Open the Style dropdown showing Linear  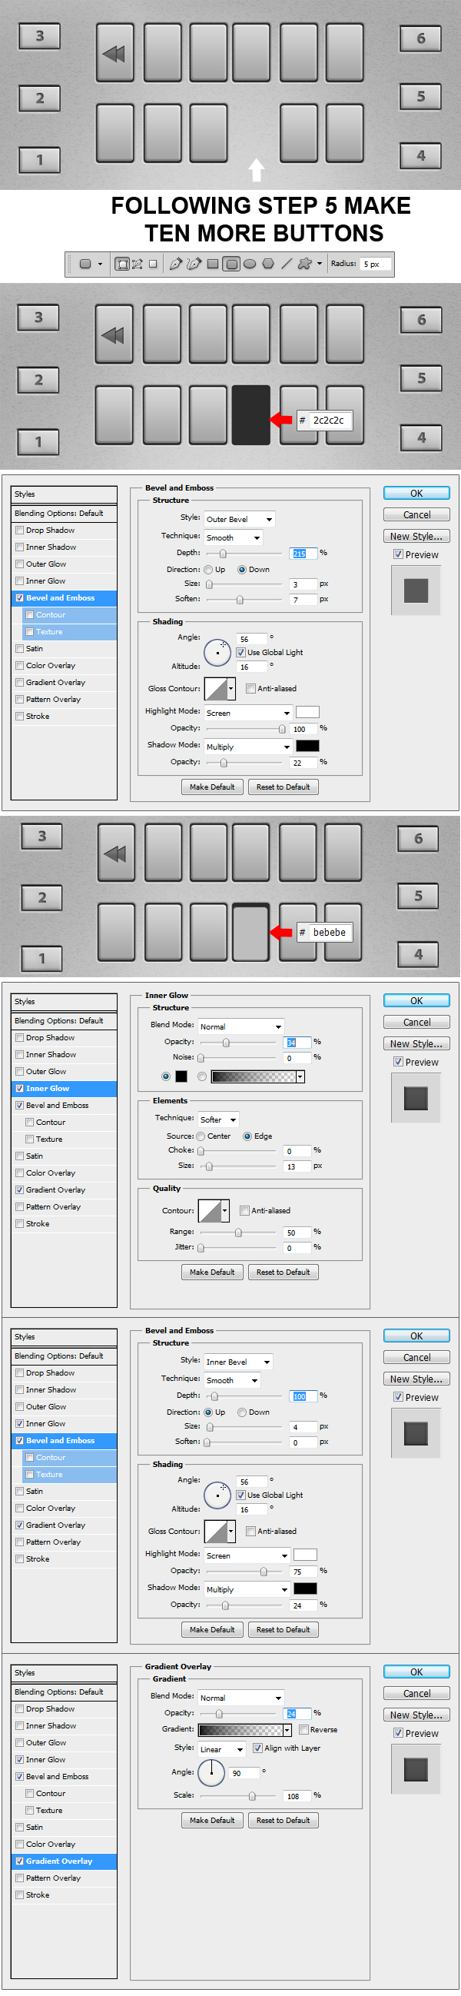click(x=222, y=1749)
